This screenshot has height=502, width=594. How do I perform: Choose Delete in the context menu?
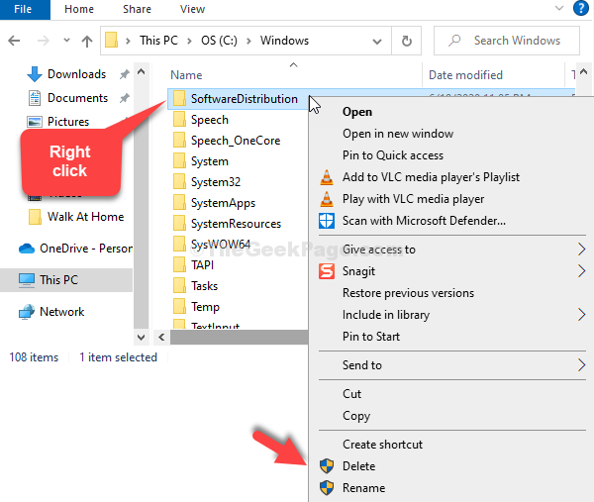[450, 466]
